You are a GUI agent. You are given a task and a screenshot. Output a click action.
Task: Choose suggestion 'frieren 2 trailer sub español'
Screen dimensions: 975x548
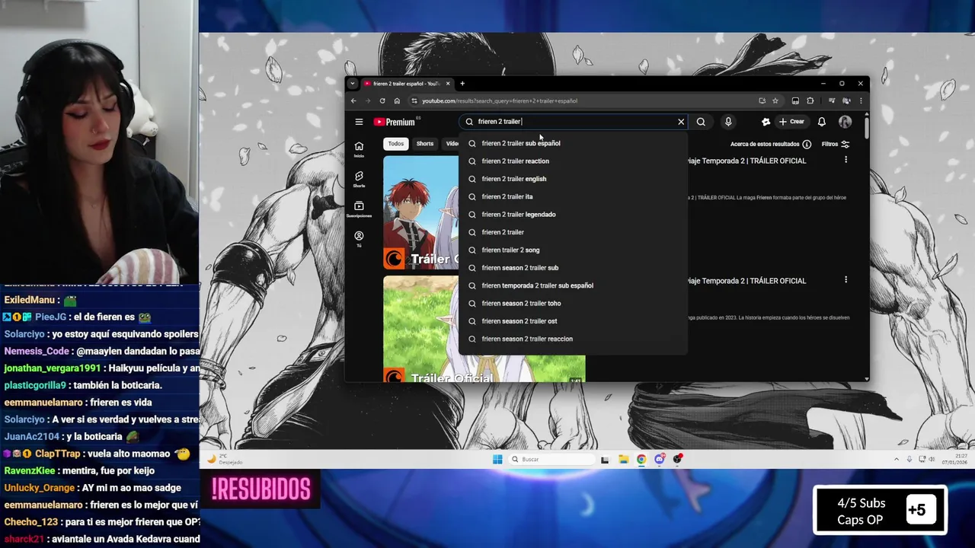click(573, 143)
